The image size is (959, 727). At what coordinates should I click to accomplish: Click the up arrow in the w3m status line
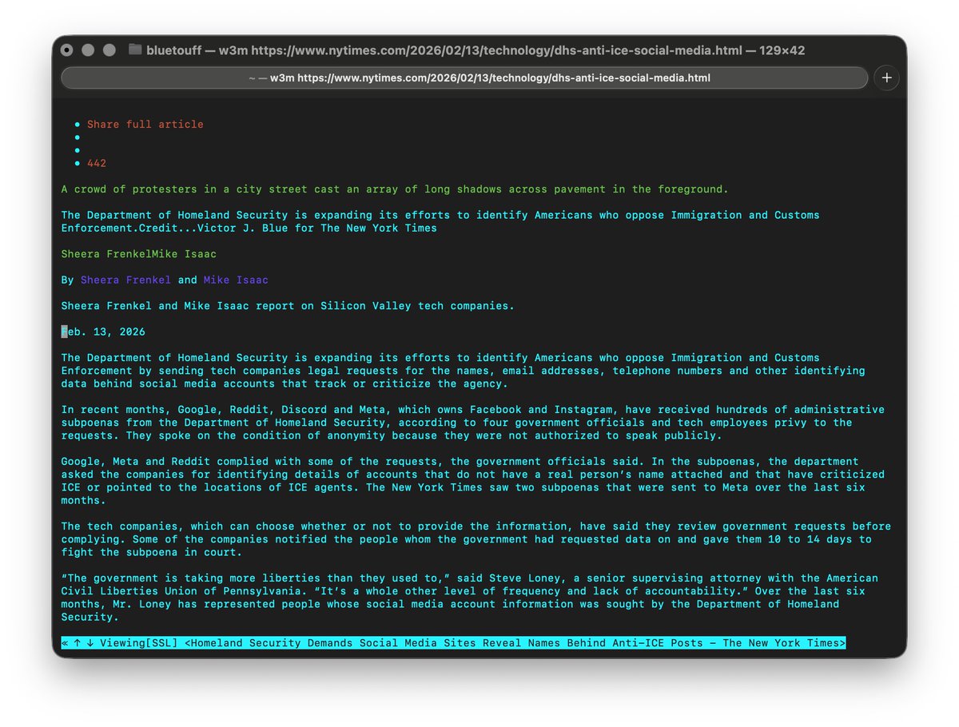click(78, 643)
